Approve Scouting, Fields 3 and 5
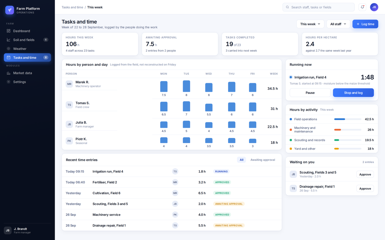 (365, 174)
